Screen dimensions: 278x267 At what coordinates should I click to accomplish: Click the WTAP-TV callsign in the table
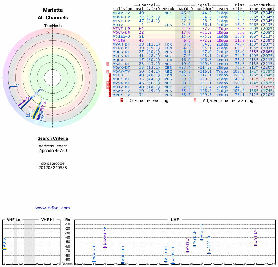point(122,13)
